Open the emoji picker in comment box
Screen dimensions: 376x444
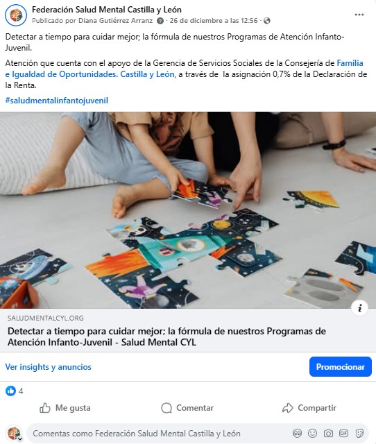pos(313,433)
